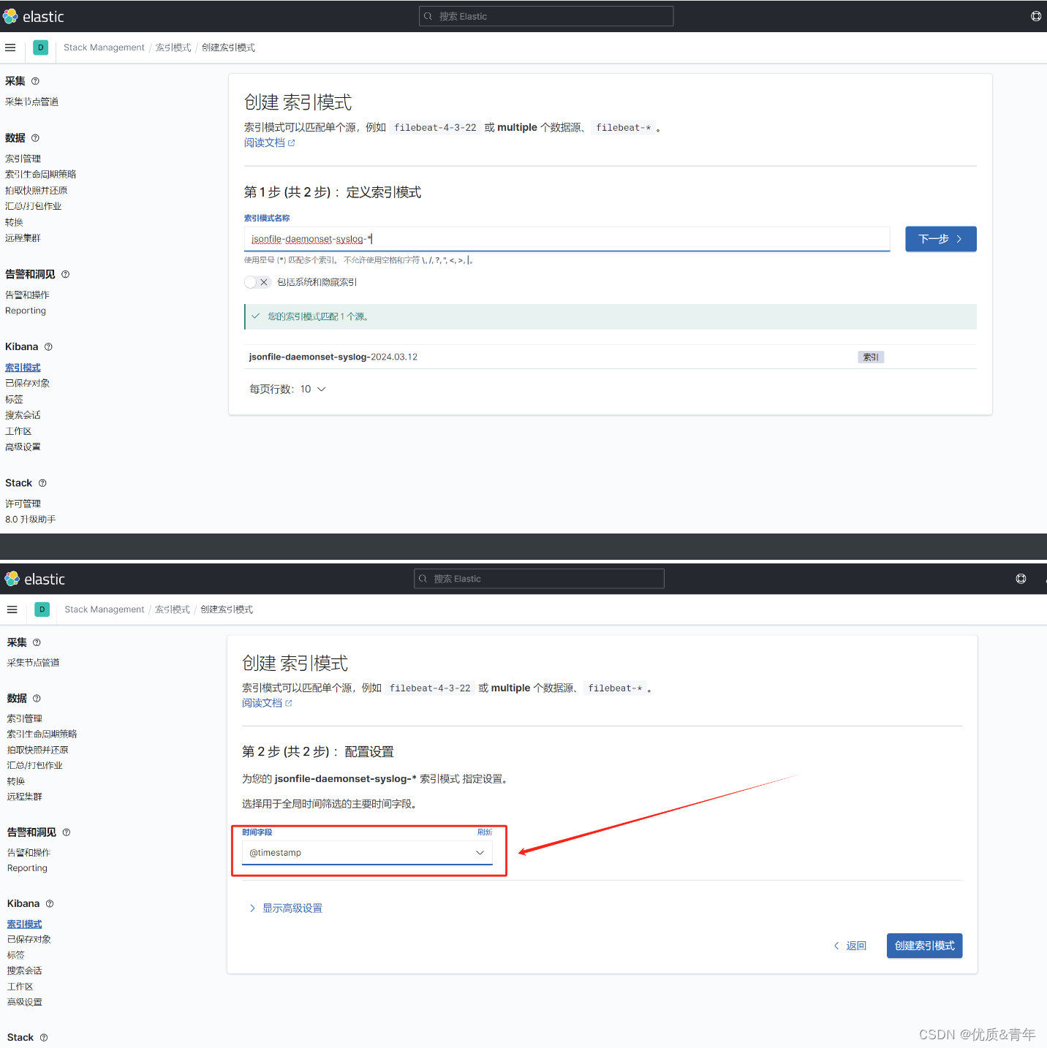Open 工作区 in top sidebar
This screenshot has height=1048, width=1047.
(x=18, y=431)
